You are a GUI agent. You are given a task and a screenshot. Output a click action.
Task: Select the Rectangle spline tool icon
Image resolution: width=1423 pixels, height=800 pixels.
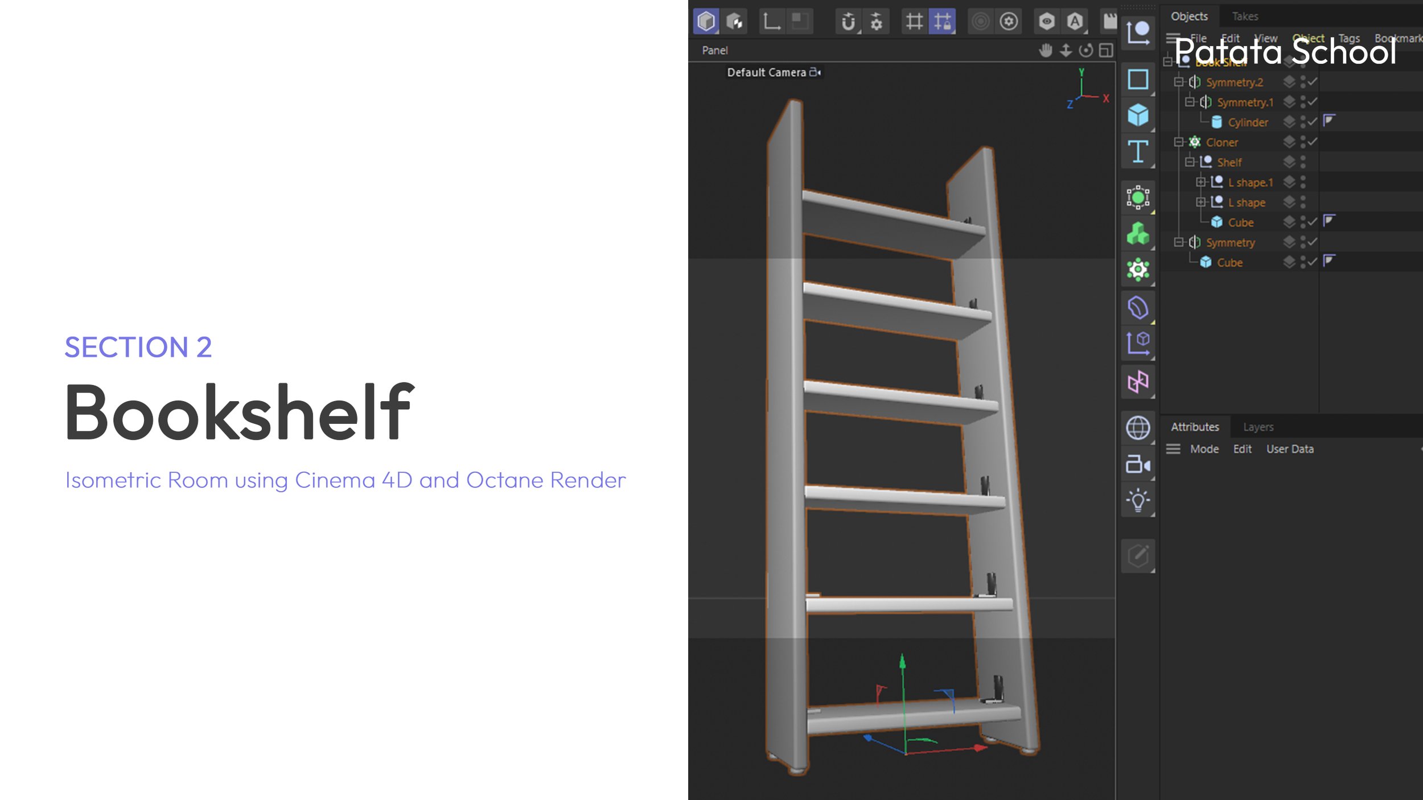tap(1137, 79)
